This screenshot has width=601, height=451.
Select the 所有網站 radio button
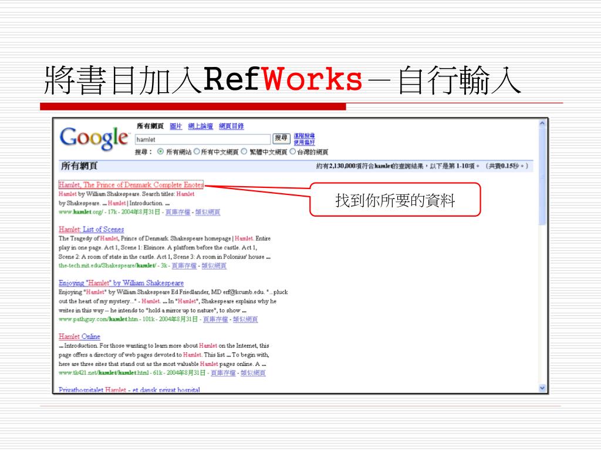pyautogui.click(x=161, y=152)
